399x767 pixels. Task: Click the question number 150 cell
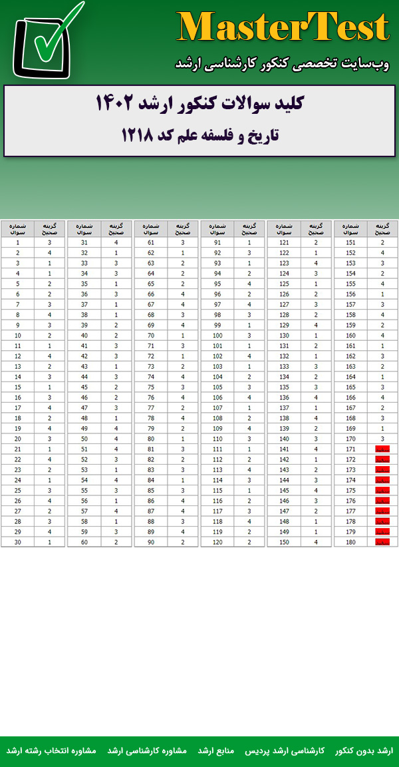click(x=284, y=542)
